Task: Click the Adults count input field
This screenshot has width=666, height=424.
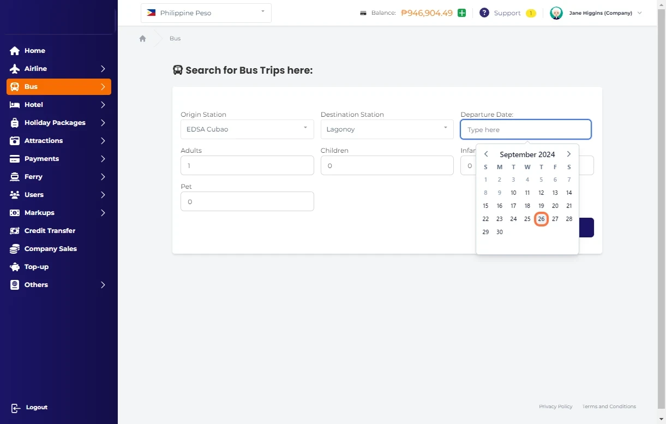Action: click(x=247, y=165)
